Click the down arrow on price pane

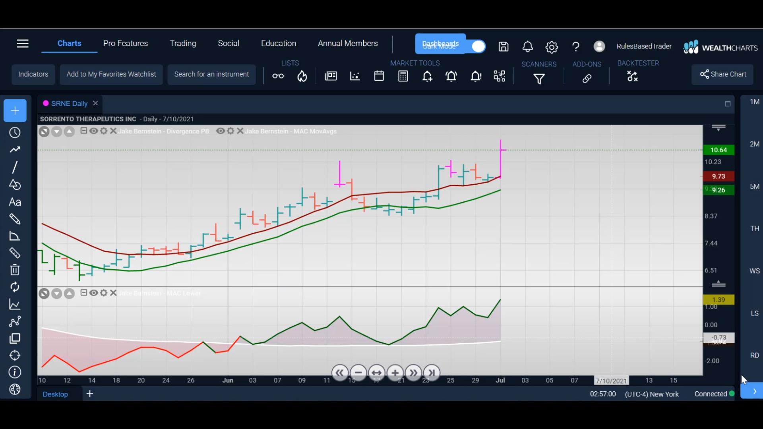[57, 131]
